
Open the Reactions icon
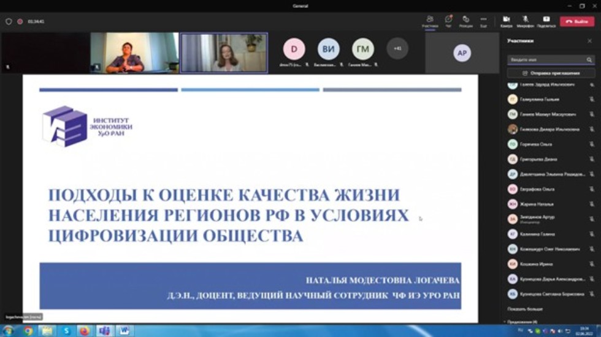coord(465,21)
